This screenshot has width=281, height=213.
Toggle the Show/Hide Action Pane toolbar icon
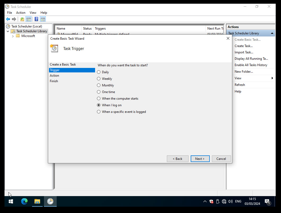(43, 19)
